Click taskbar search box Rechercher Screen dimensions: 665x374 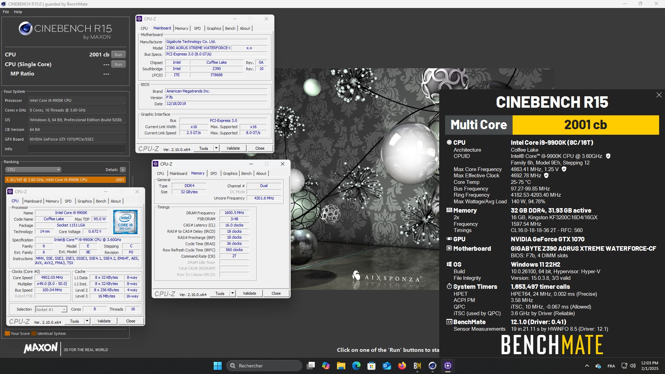(264, 366)
